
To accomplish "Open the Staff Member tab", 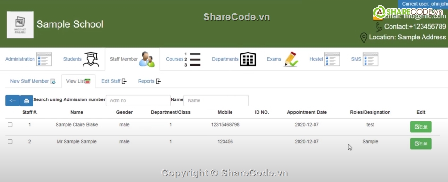I will pos(124,59).
